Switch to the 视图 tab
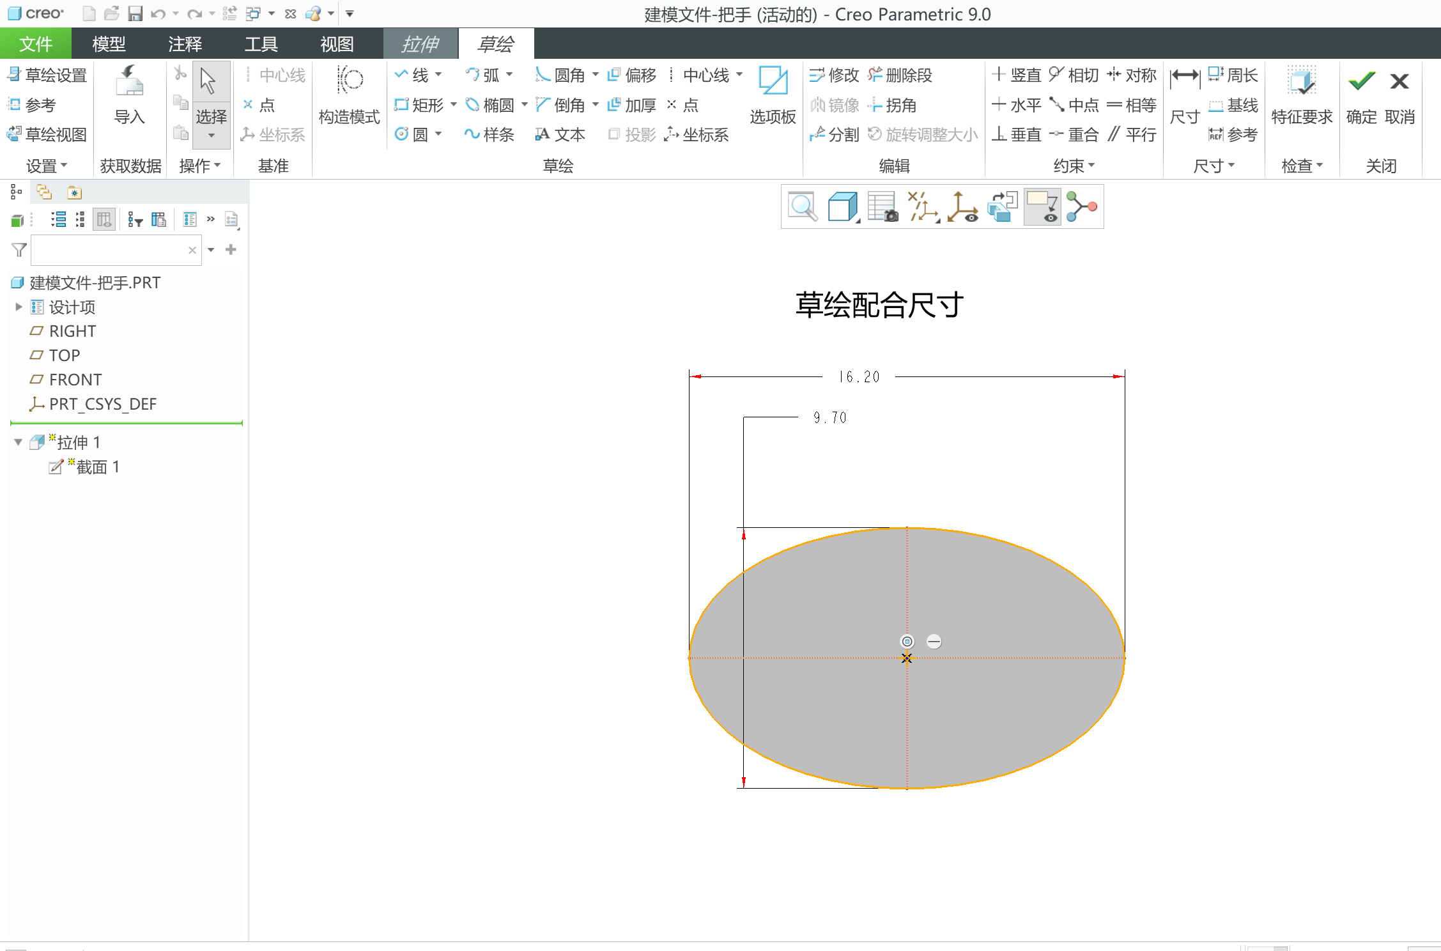This screenshot has height=951, width=1441. pyautogui.click(x=337, y=44)
